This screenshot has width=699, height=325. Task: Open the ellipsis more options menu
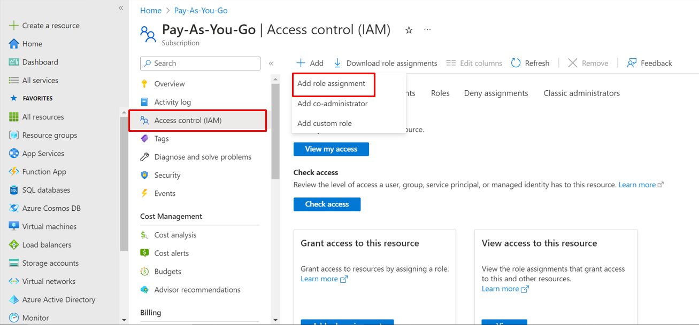(427, 30)
